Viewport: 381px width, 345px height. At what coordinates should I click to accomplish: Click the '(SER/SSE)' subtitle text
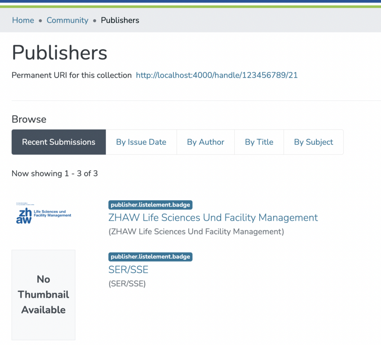tap(127, 284)
